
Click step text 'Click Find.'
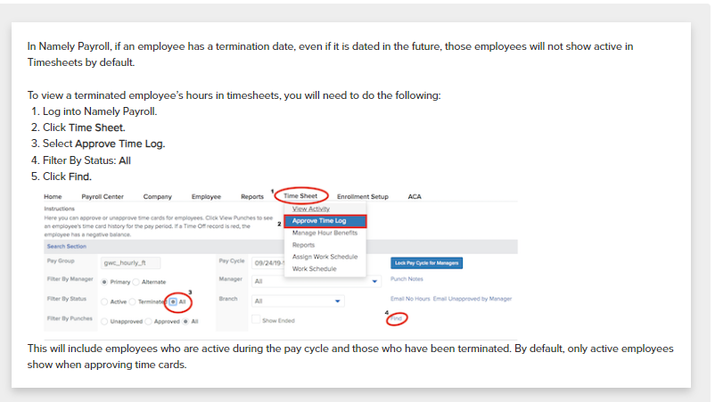(67, 176)
